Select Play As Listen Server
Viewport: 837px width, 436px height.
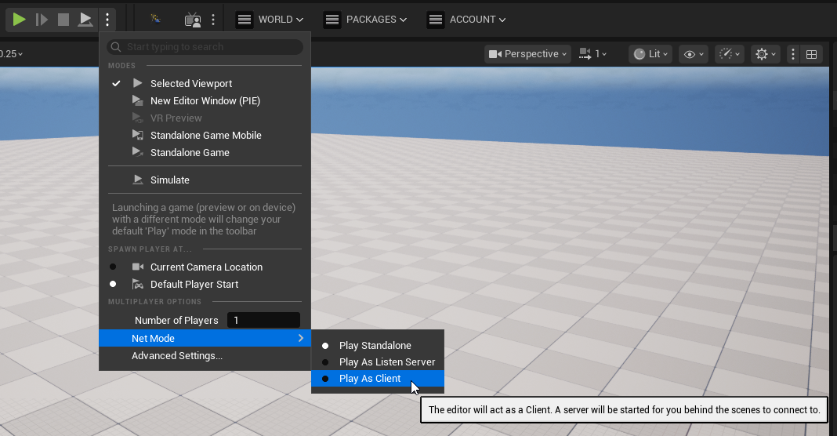tap(378, 362)
